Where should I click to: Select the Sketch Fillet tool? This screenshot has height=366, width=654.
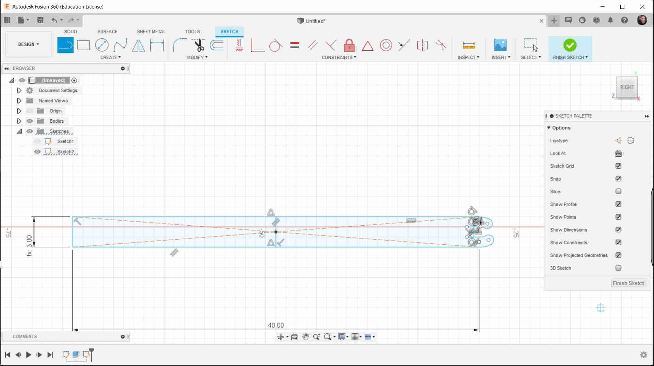click(180, 45)
